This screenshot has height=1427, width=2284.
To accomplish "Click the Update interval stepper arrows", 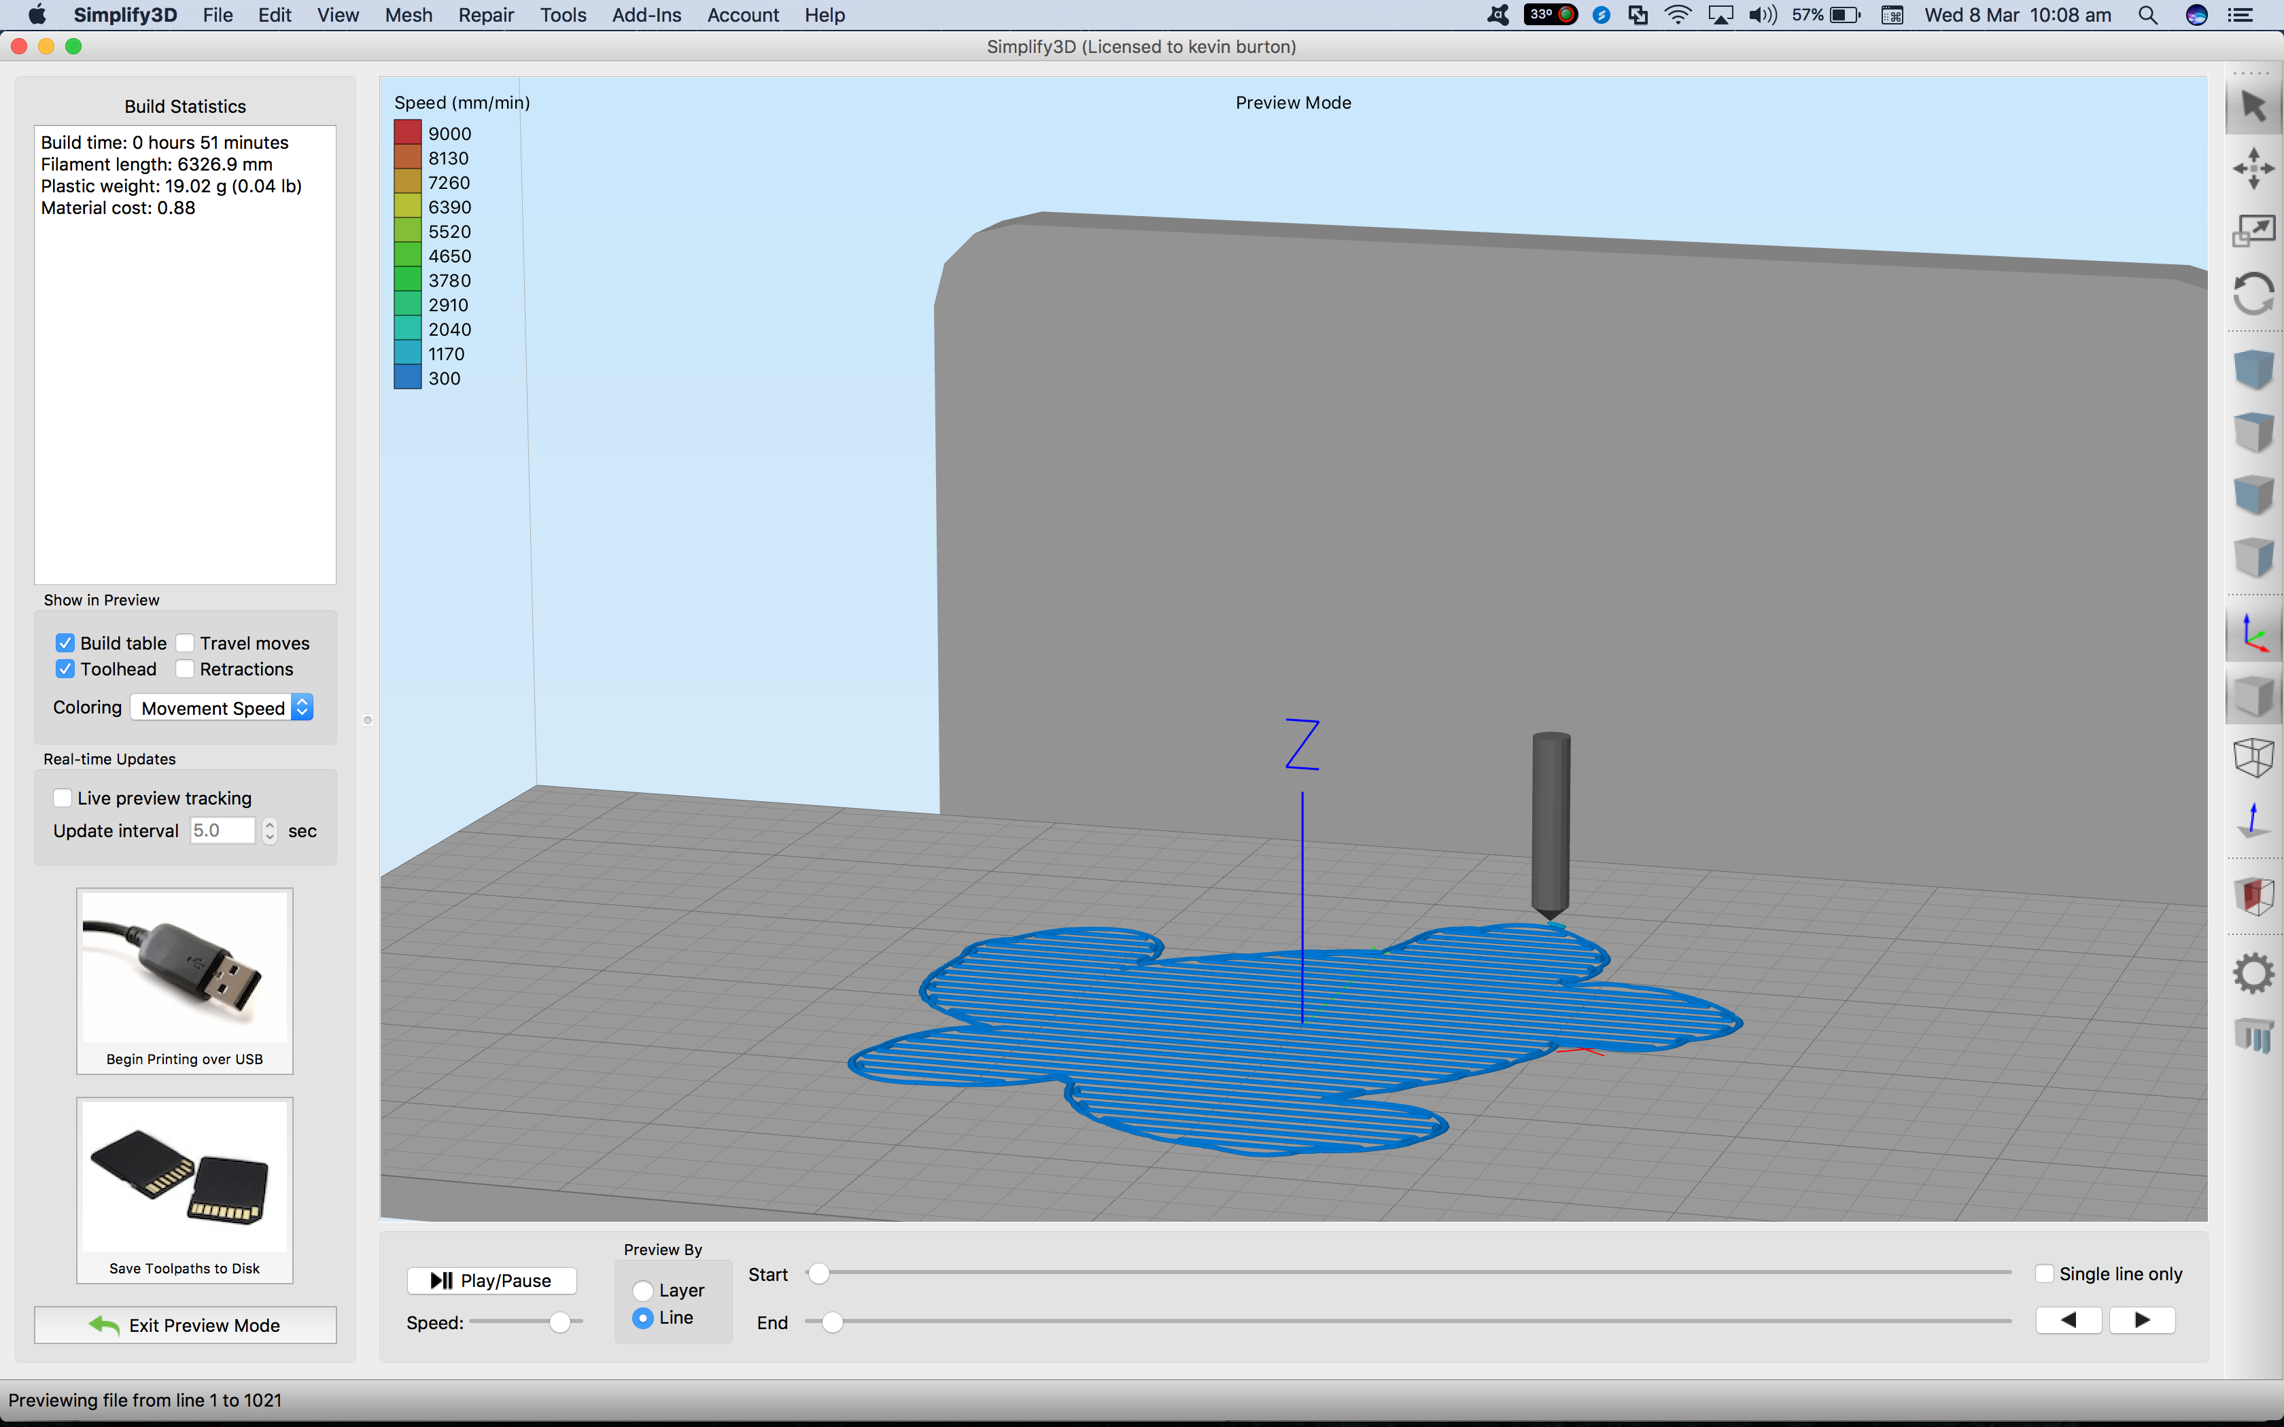I will [270, 830].
